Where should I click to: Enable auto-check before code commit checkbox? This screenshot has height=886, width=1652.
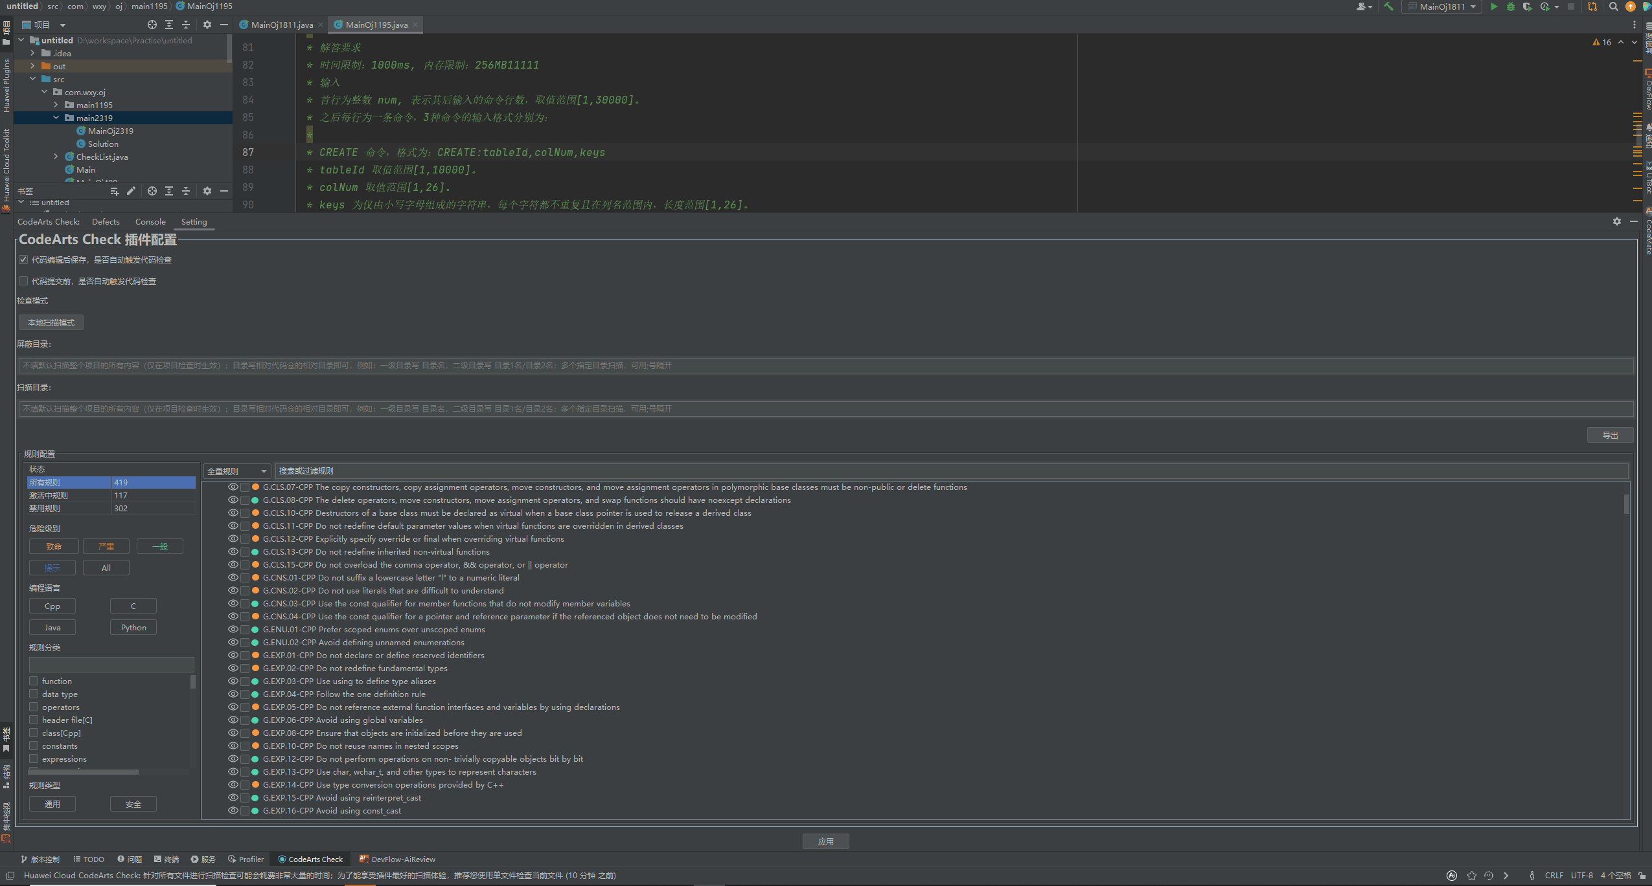[x=24, y=281]
